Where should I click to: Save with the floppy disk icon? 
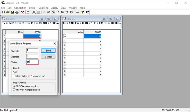coord(12,12)
